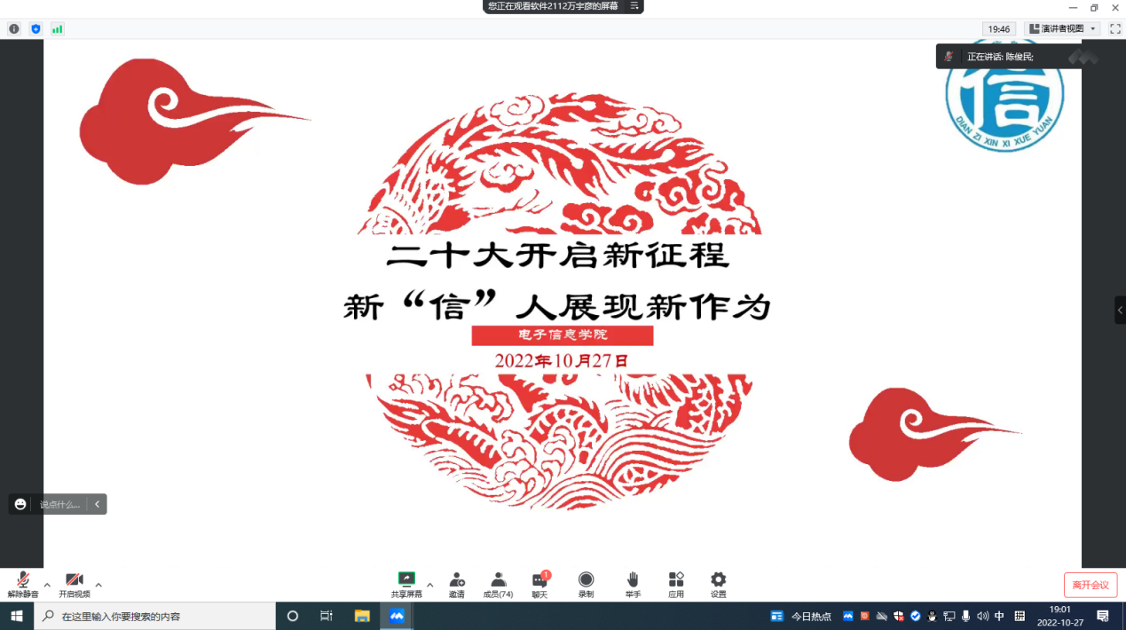Start Recording (录制) the meeting
This screenshot has height=630, width=1126.
[586, 579]
